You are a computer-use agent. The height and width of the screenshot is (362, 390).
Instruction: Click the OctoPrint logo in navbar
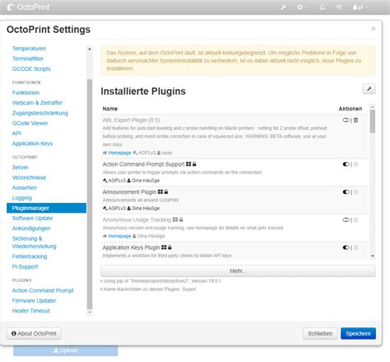click(x=29, y=7)
